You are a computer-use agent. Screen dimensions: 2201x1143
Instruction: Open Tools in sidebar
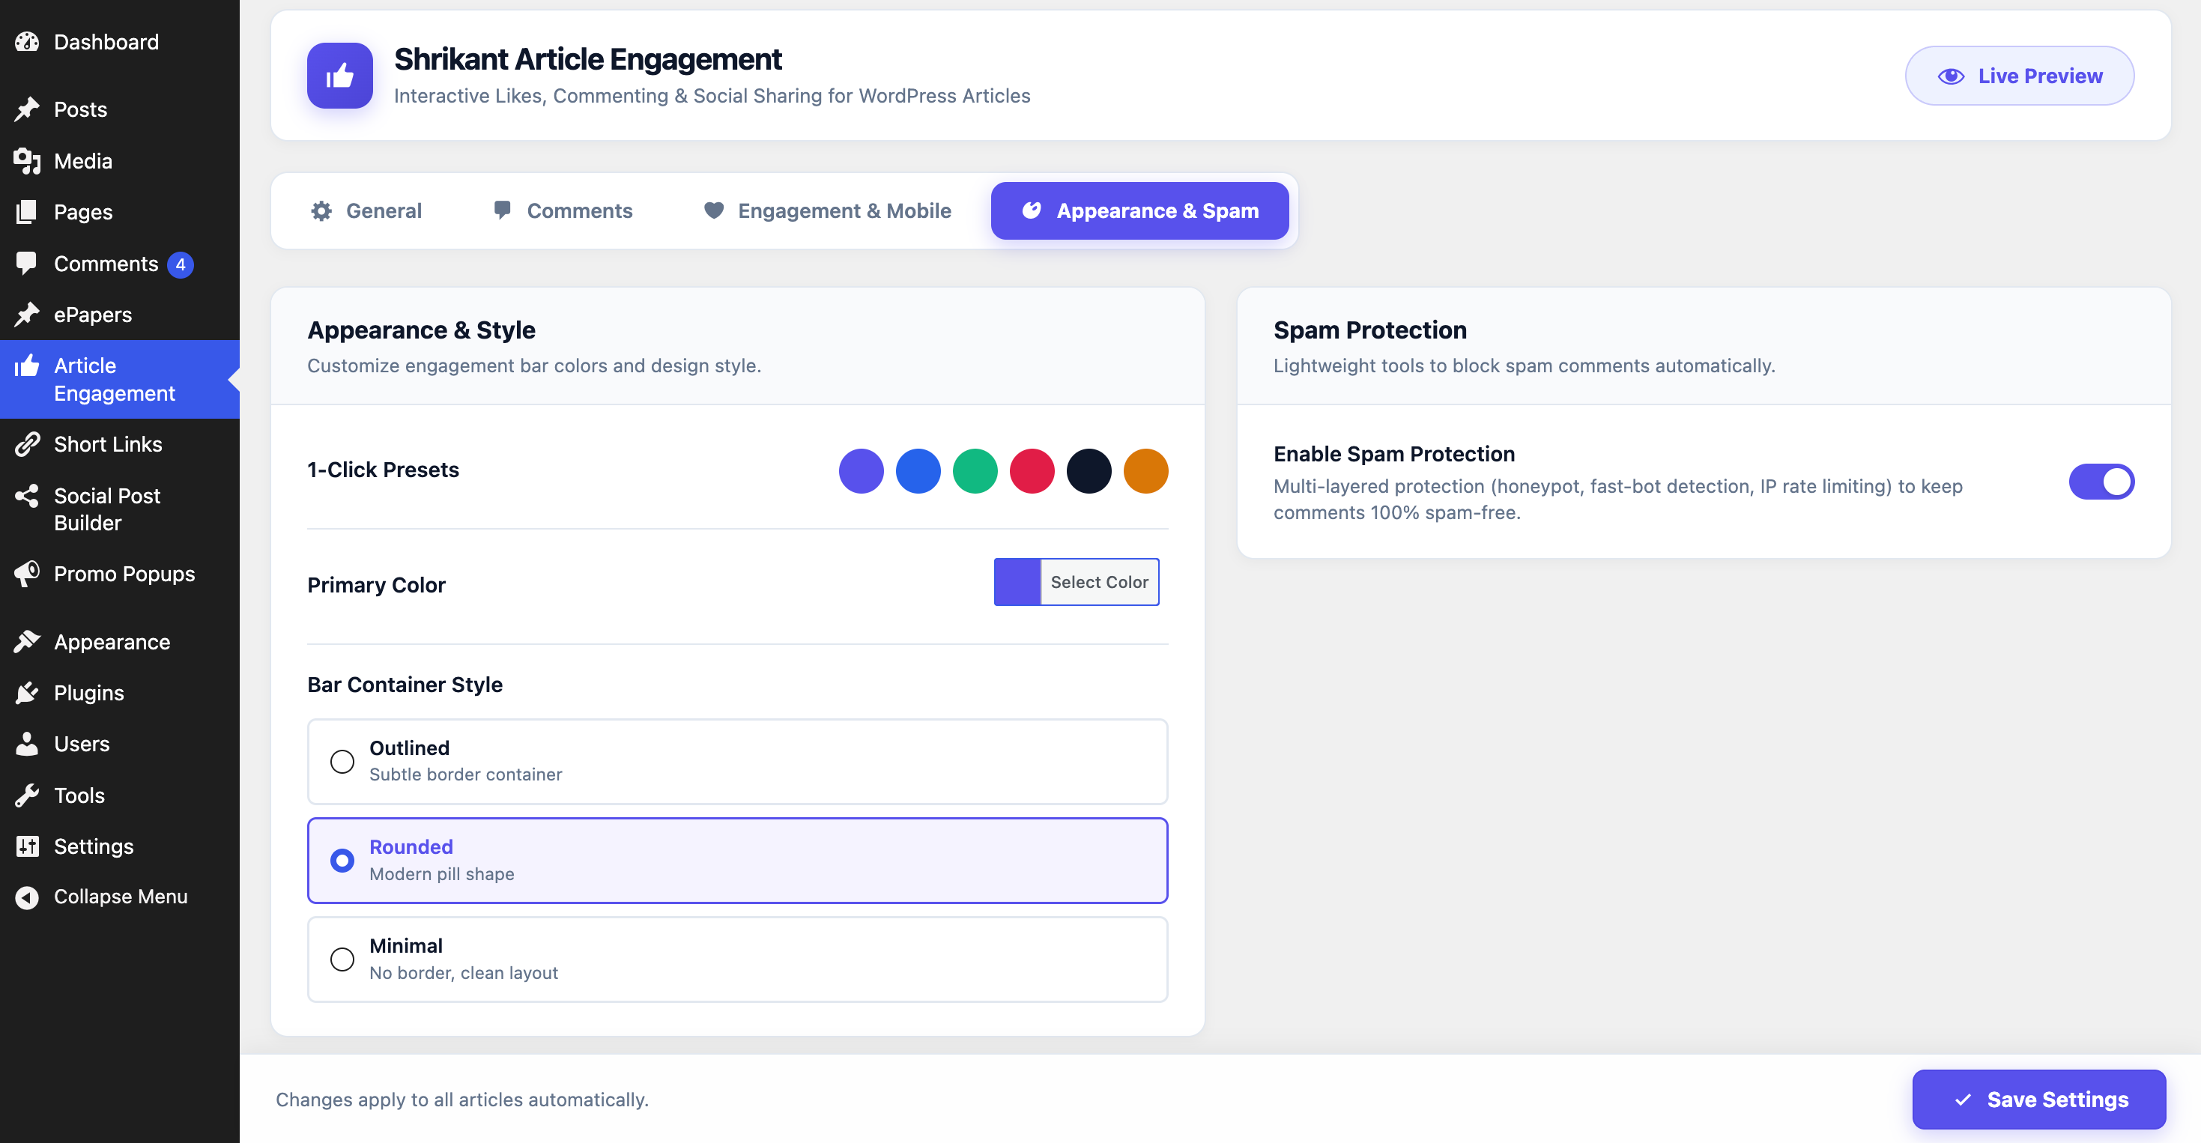[120, 795]
